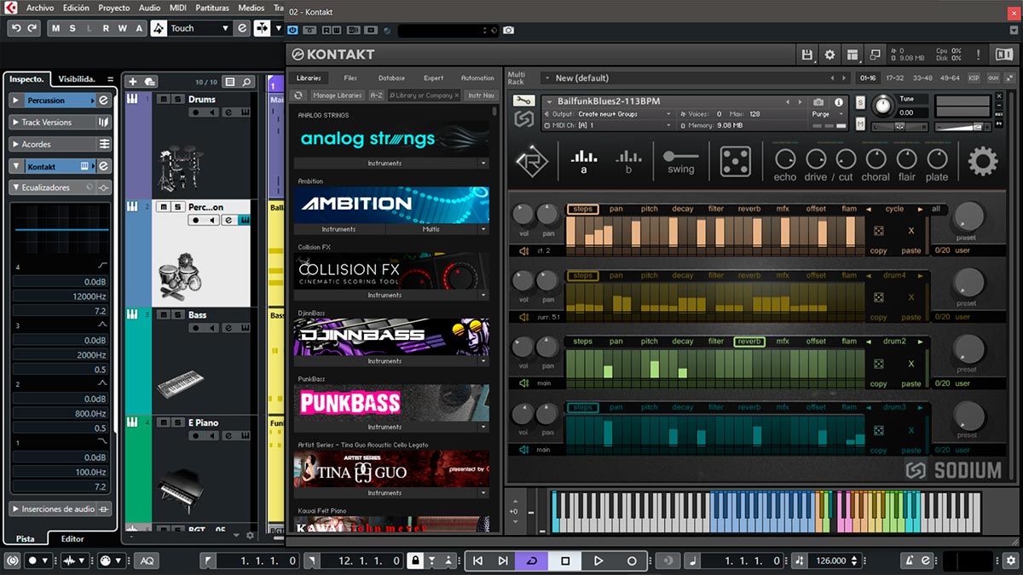
Task: Toggle AQ auto quantize button
Action: point(147,561)
